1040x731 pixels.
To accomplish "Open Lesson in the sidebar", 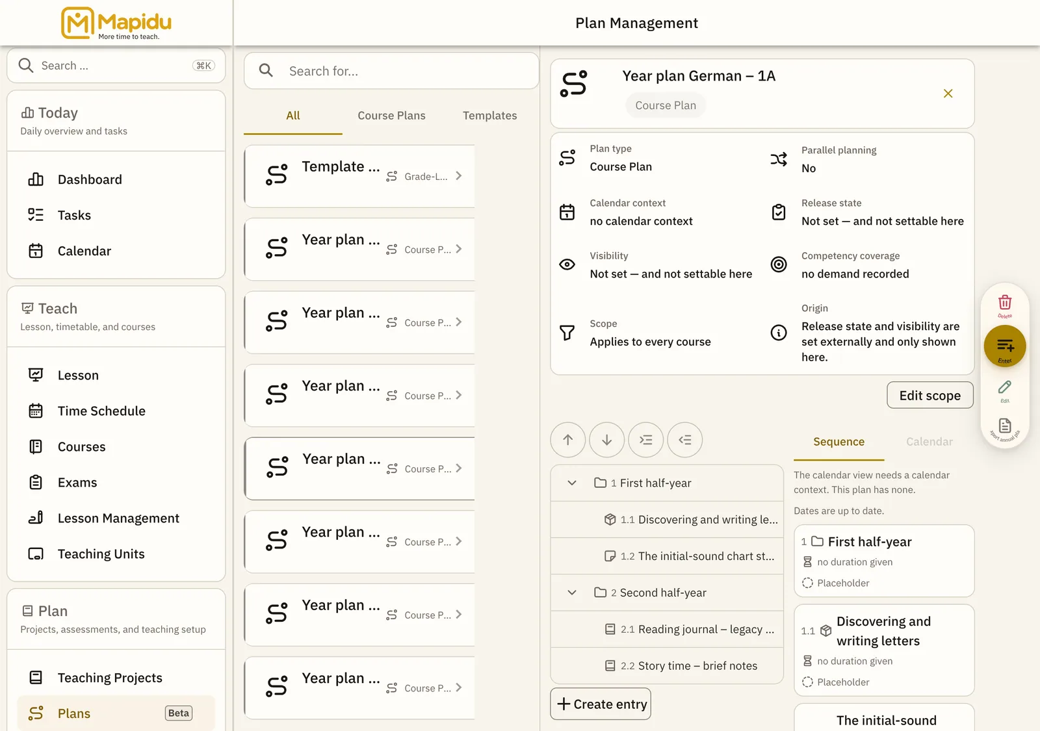I will (x=116, y=375).
